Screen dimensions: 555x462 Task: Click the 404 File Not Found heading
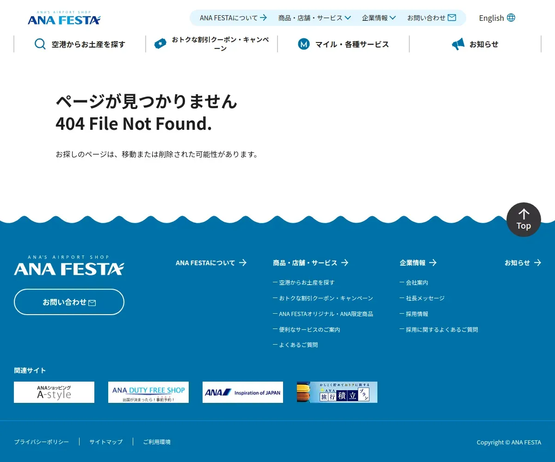tap(134, 124)
